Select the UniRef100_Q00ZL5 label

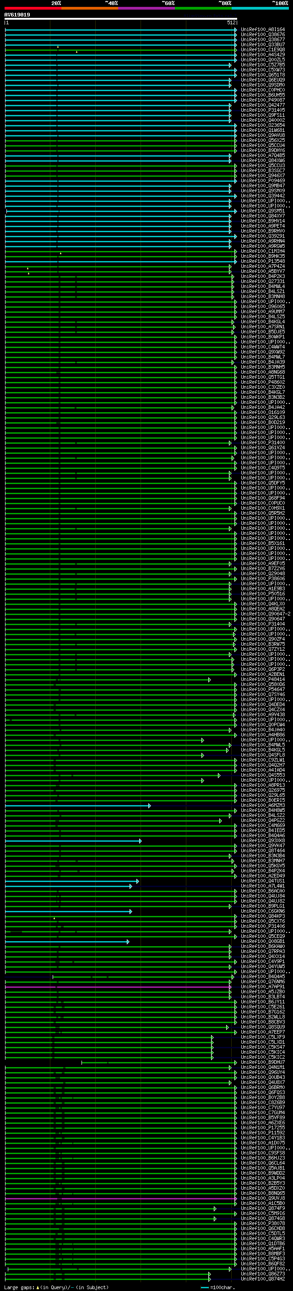click(x=263, y=60)
